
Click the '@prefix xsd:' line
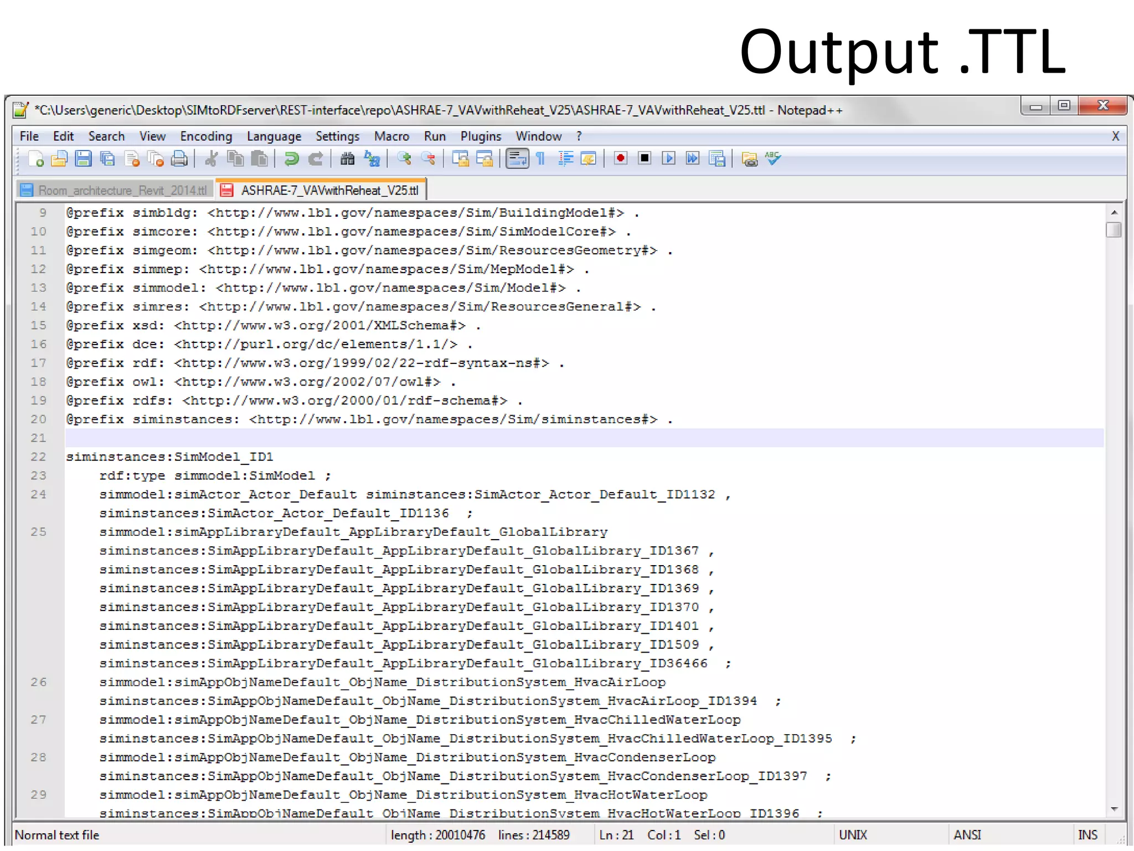274,325
